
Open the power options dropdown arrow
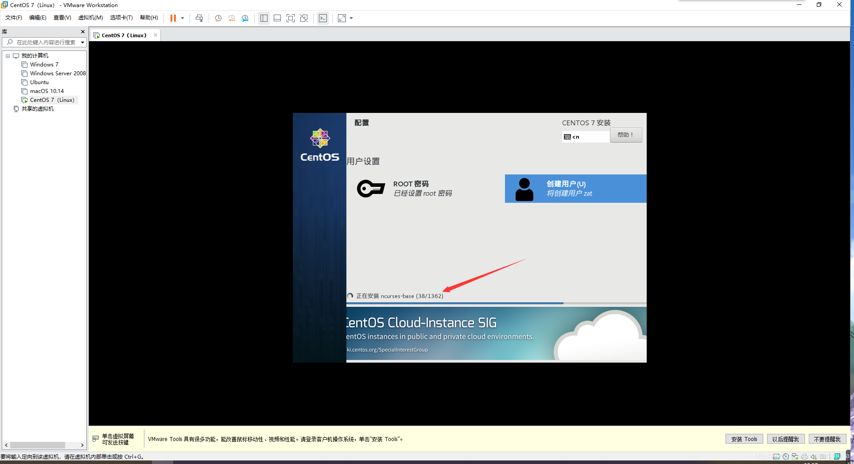(182, 18)
